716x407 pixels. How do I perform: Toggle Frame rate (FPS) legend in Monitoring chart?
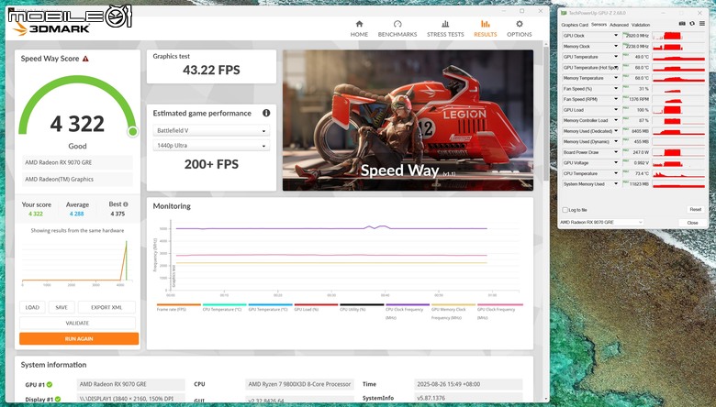179,307
